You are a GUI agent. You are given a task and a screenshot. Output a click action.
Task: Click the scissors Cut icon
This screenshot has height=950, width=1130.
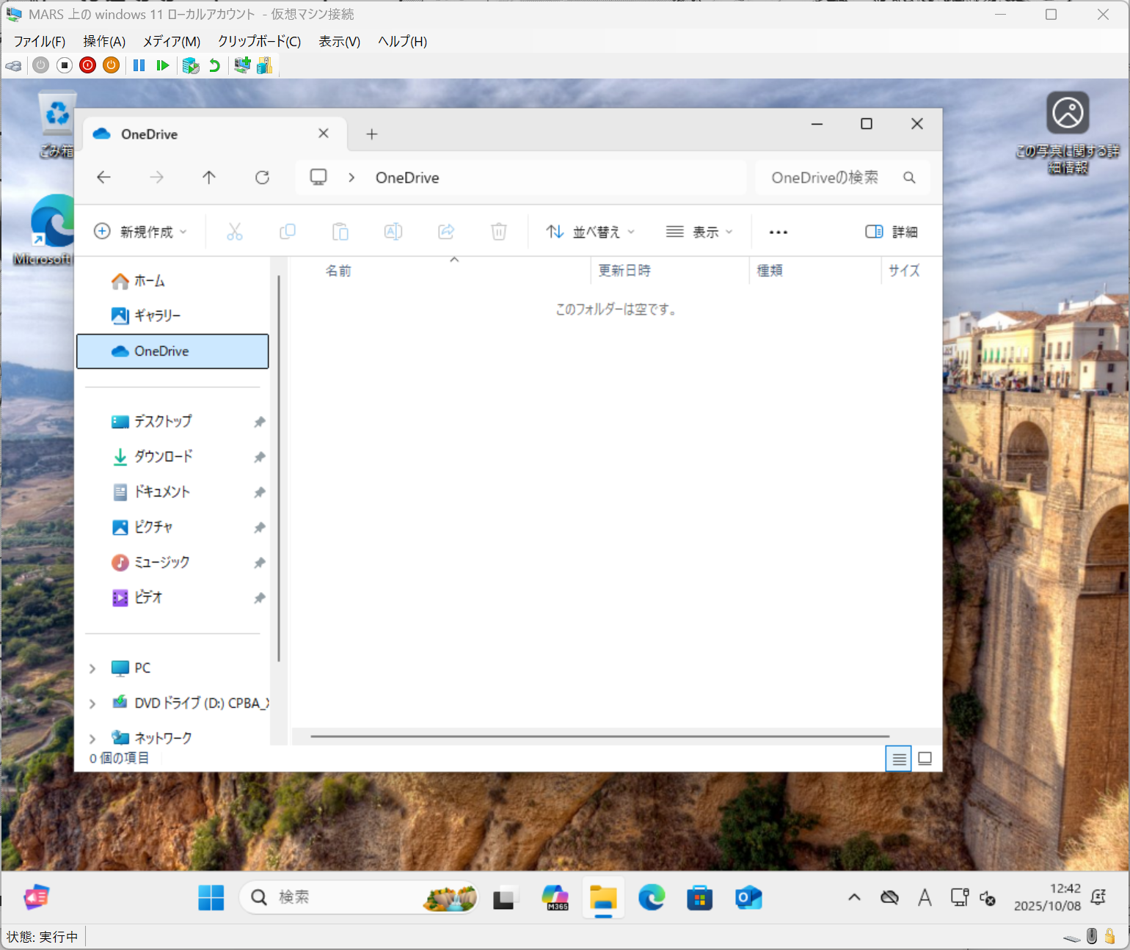pyautogui.click(x=234, y=232)
